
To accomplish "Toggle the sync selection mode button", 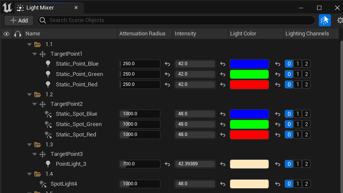I will 325,20.
